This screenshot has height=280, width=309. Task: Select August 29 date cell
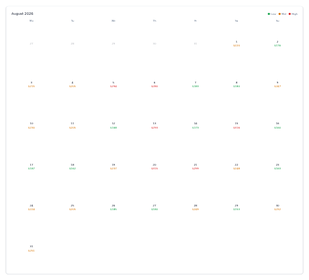point(237,207)
